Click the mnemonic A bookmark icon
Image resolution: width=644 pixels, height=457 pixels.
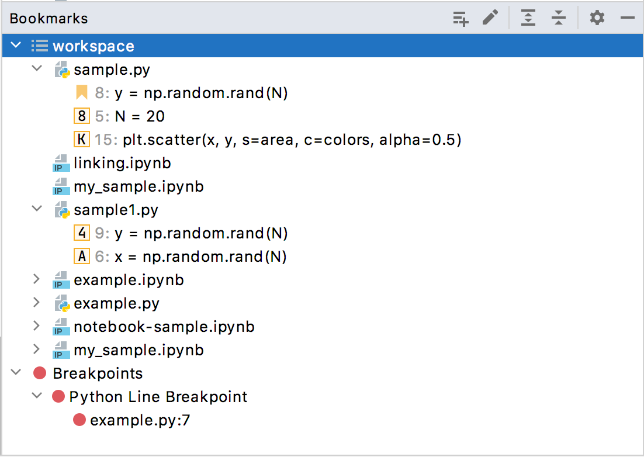(x=82, y=257)
